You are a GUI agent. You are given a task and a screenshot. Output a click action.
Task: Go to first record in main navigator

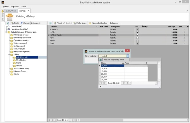click(x=49, y=120)
